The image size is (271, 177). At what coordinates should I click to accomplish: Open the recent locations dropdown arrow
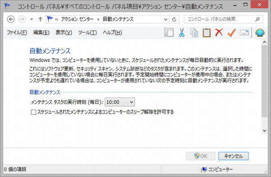32,19
